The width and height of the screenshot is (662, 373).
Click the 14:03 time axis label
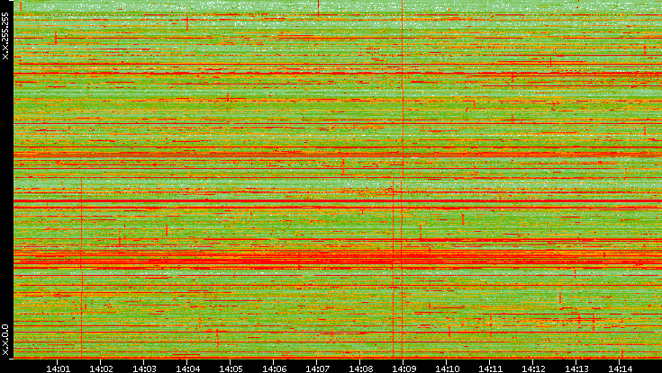click(144, 369)
